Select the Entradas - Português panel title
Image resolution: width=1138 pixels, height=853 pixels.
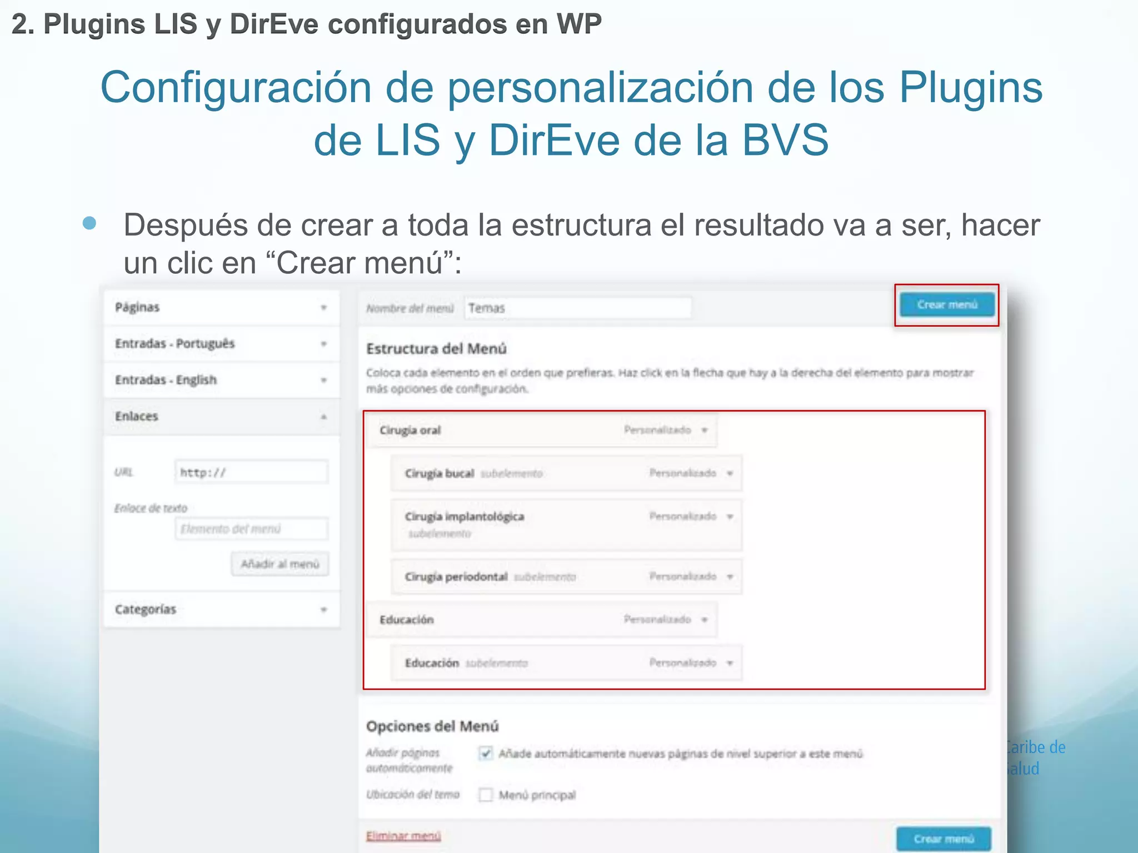[174, 344]
